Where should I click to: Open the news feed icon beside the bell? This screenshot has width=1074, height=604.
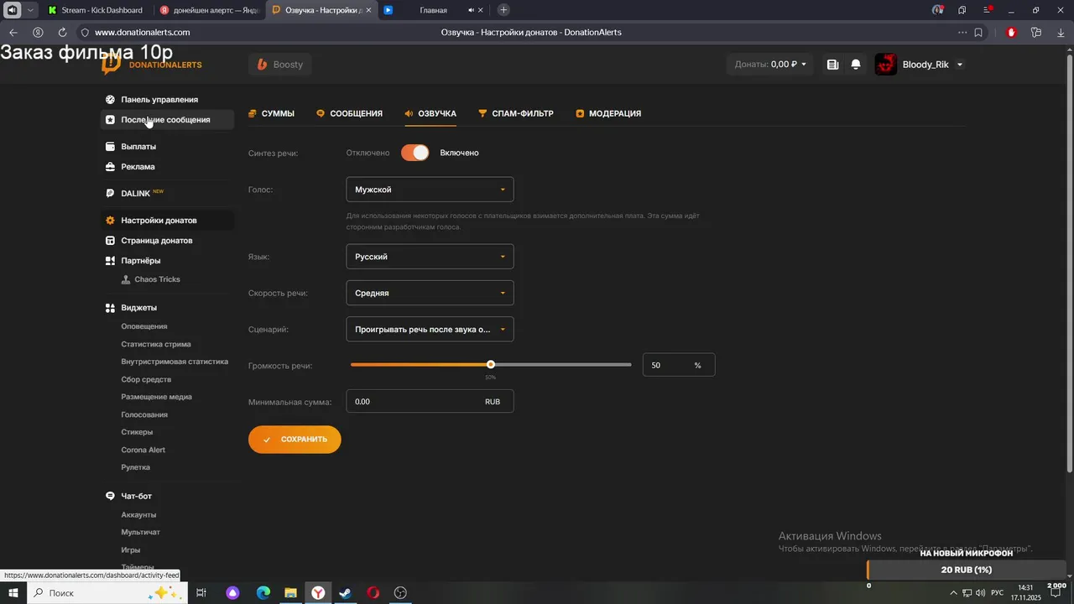pyautogui.click(x=832, y=65)
